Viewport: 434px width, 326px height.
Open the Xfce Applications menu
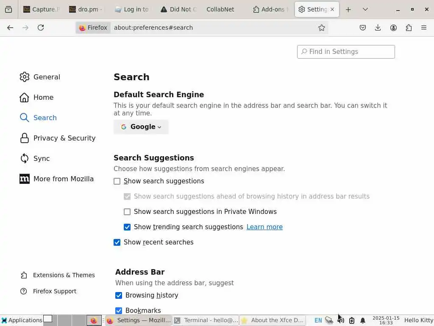tap(22, 320)
